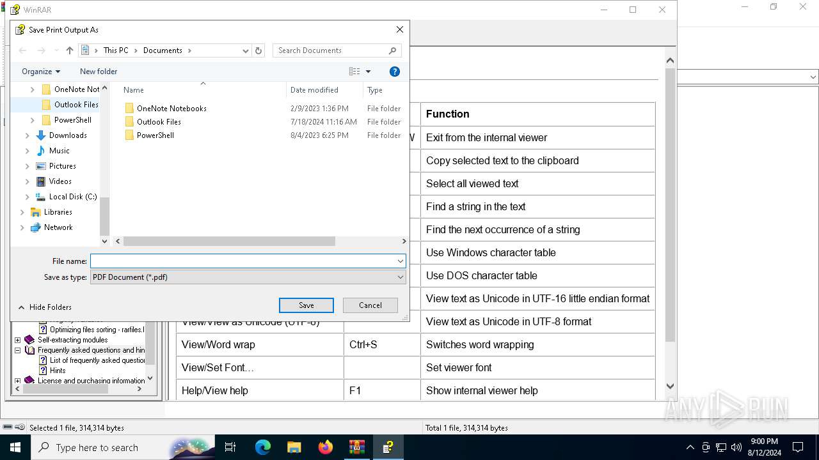Click navigation pane scroll down arrow
Image resolution: width=819 pixels, height=460 pixels.
(105, 241)
